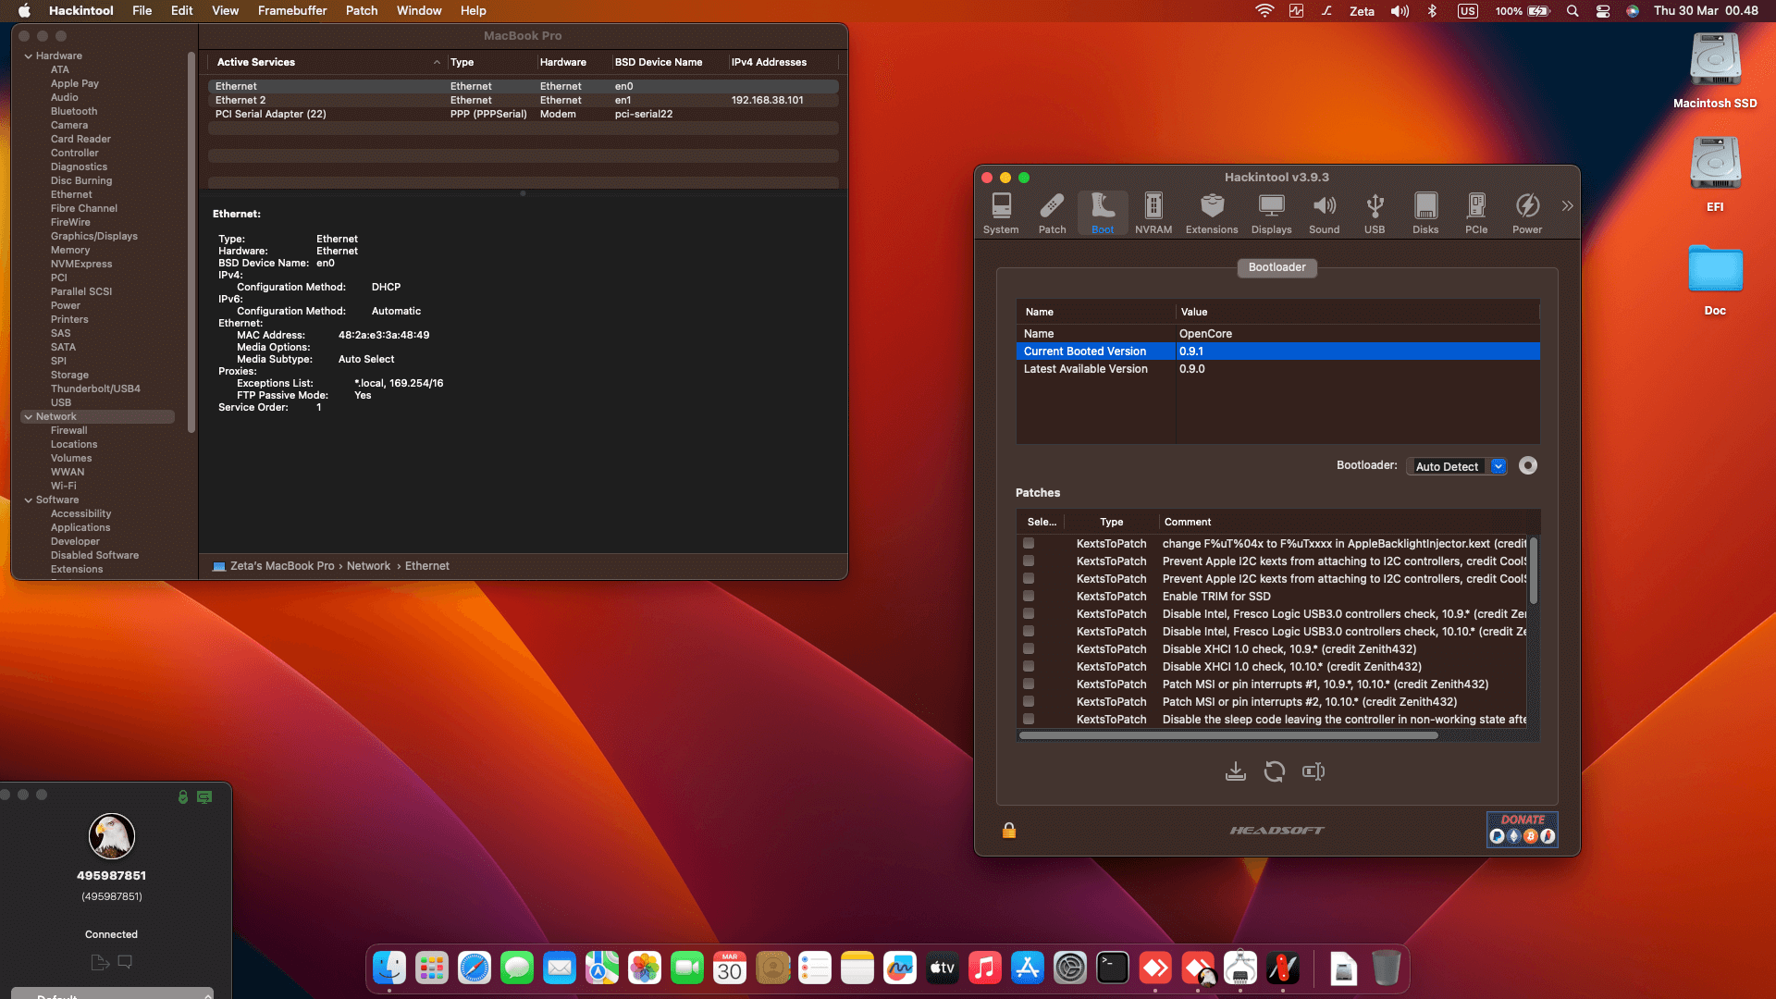Check the 'Disable XHCI 1.0 check, 10.10' patch

point(1030,667)
